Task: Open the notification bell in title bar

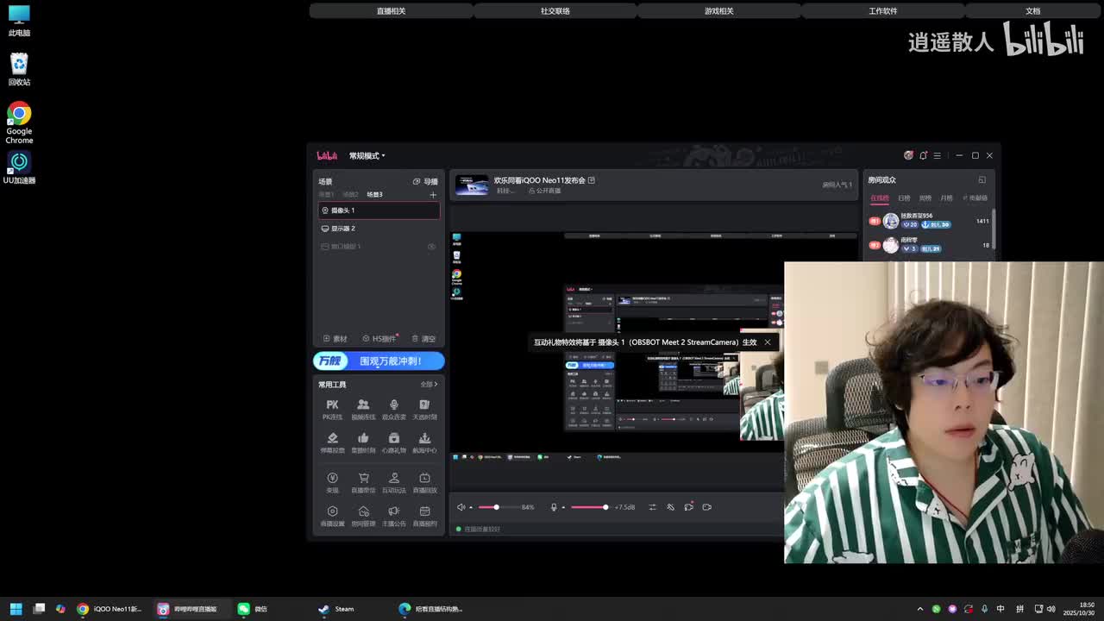Action: [923, 155]
